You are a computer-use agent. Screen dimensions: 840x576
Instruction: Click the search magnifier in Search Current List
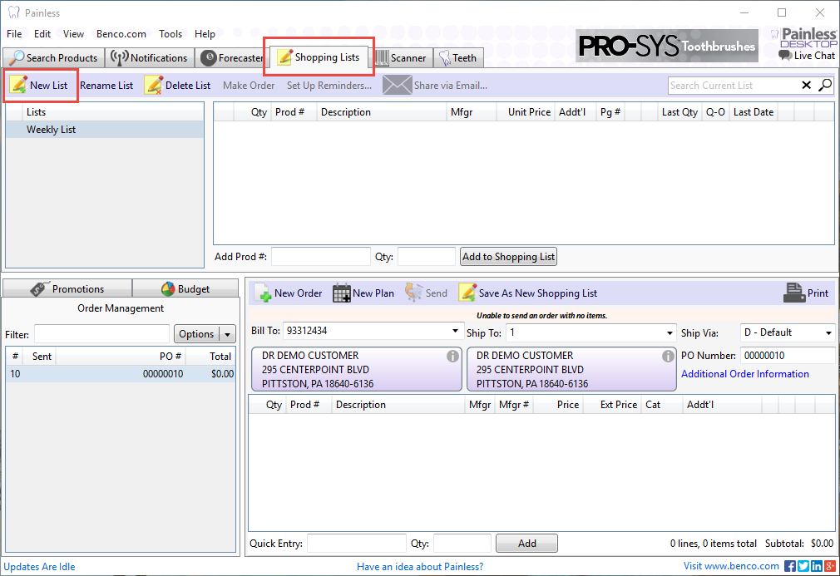click(825, 86)
